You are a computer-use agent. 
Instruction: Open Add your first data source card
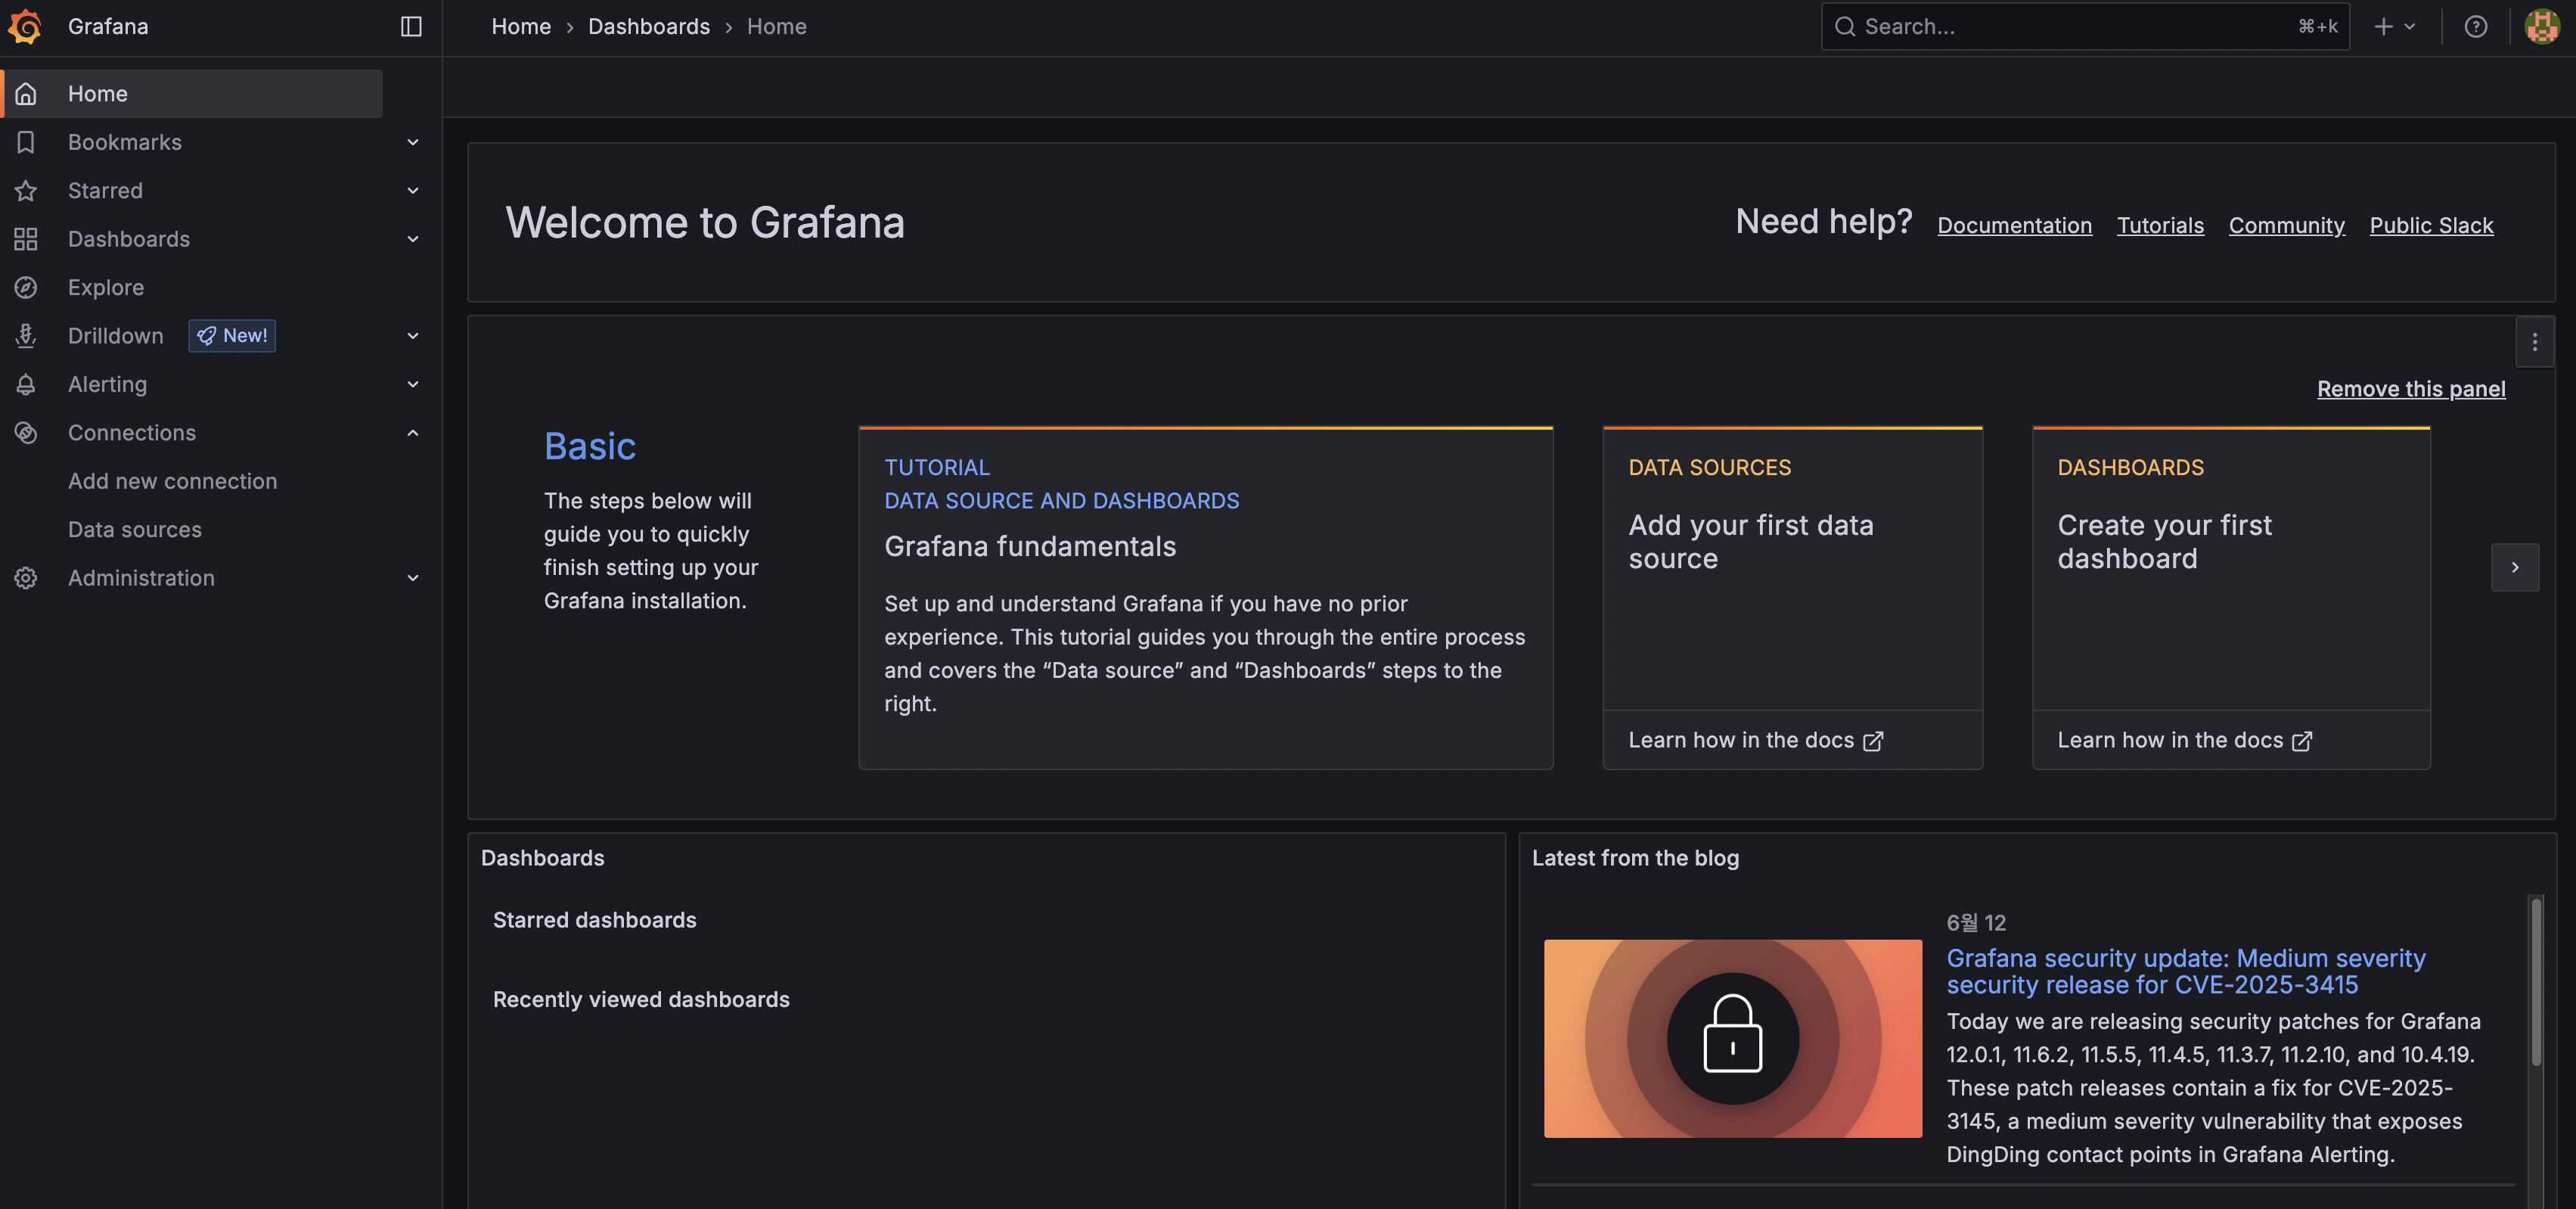coord(1792,568)
